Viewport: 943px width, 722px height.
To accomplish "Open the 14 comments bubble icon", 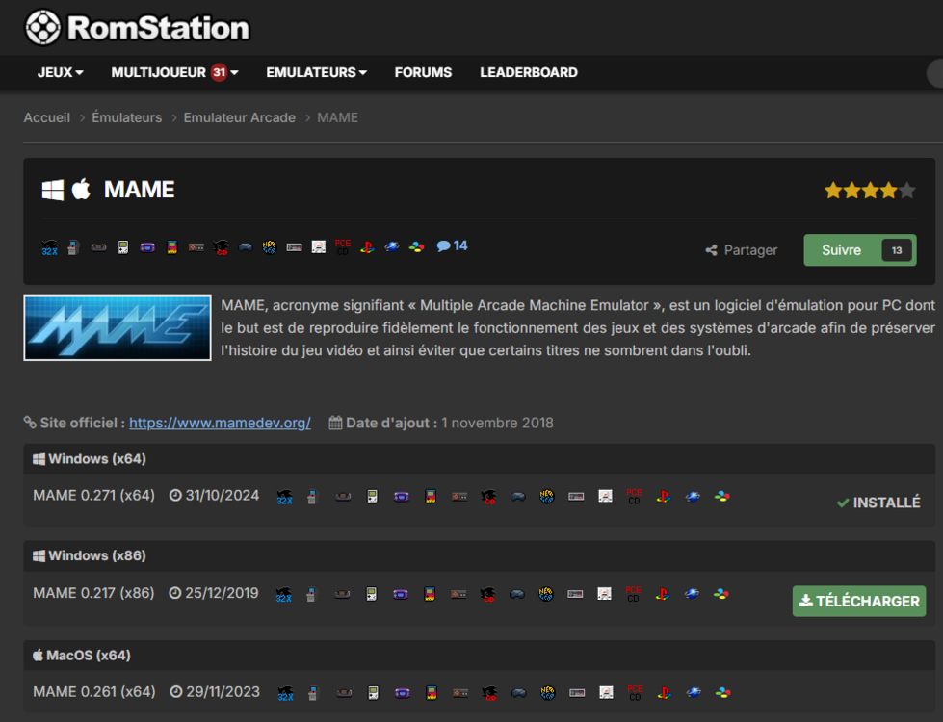I will pos(452,245).
